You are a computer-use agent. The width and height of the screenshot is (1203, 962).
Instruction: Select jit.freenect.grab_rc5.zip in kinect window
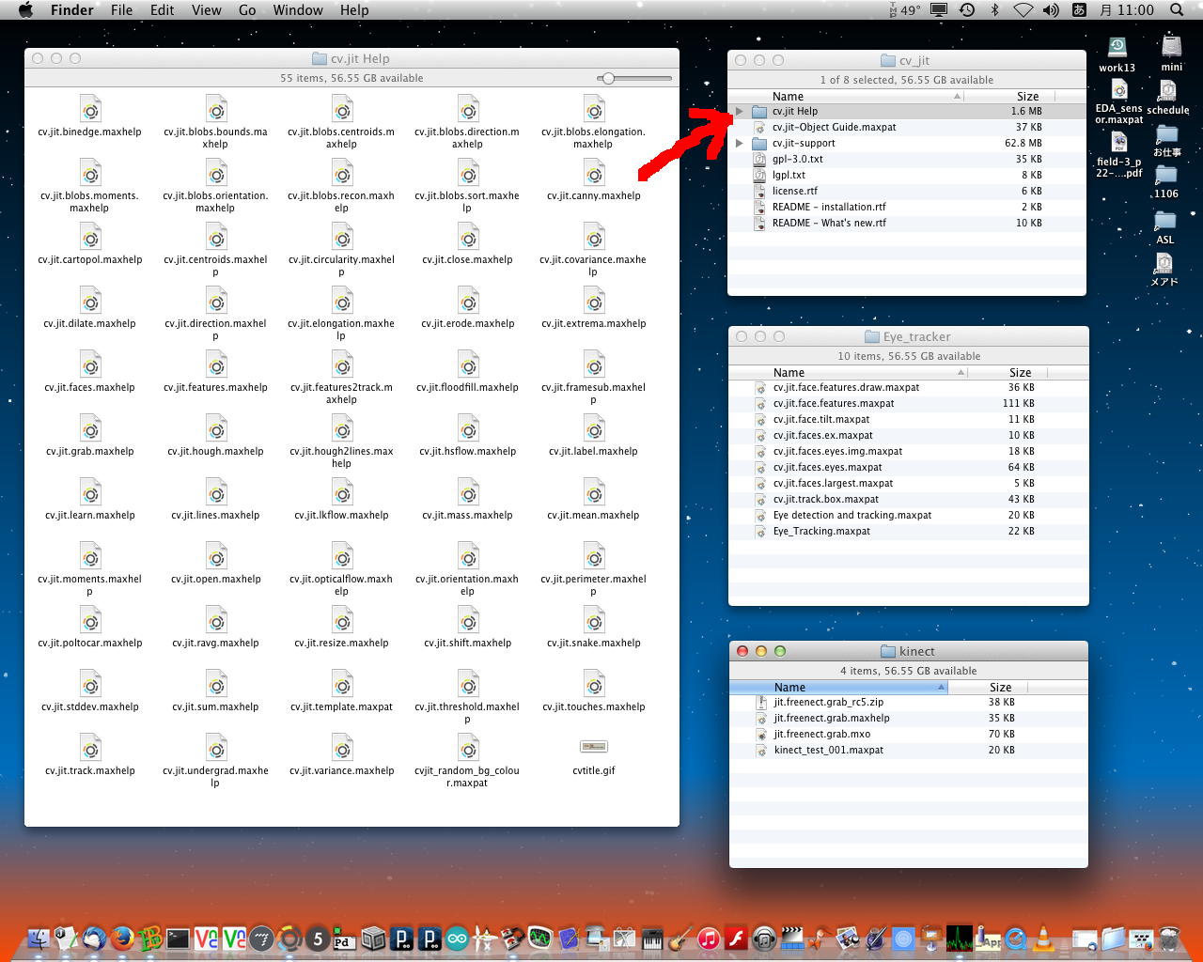tap(908, 702)
